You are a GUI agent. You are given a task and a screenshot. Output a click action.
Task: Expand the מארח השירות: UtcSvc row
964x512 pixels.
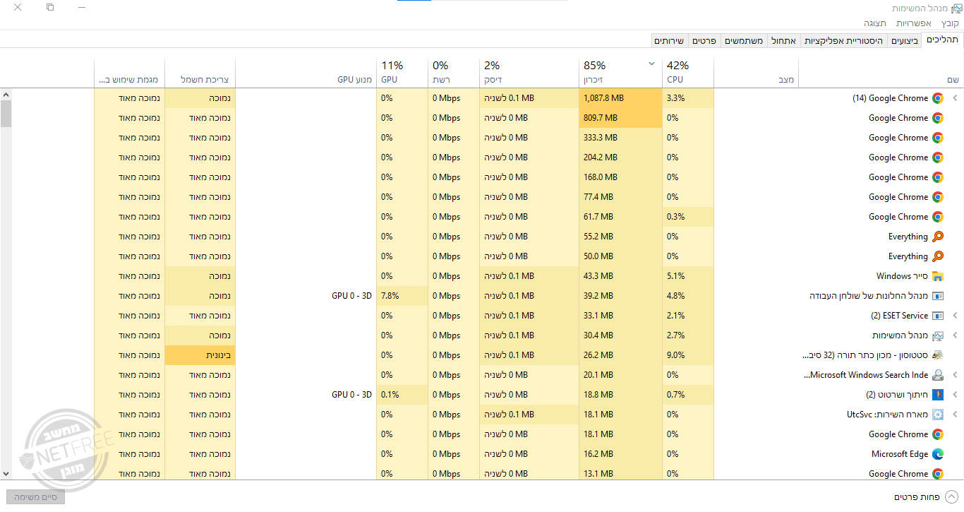point(955,415)
